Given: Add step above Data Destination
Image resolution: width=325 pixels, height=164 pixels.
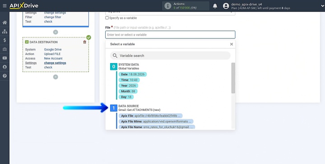Looking at the screenshot, I should click(56, 32).
